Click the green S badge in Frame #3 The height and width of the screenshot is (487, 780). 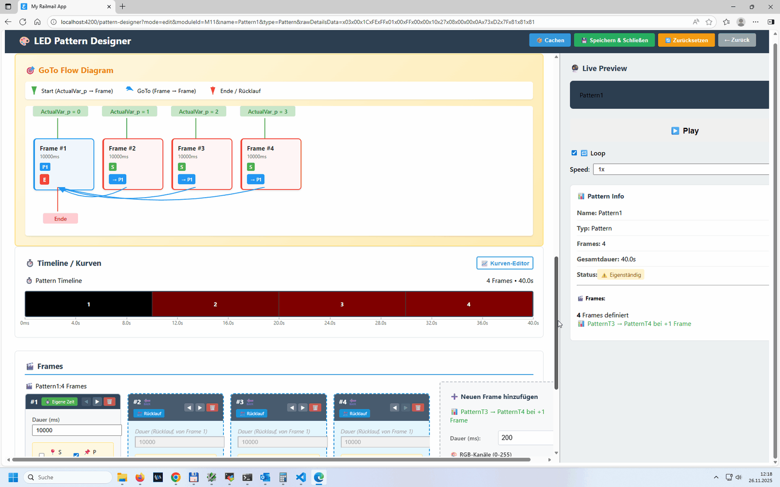(x=182, y=167)
